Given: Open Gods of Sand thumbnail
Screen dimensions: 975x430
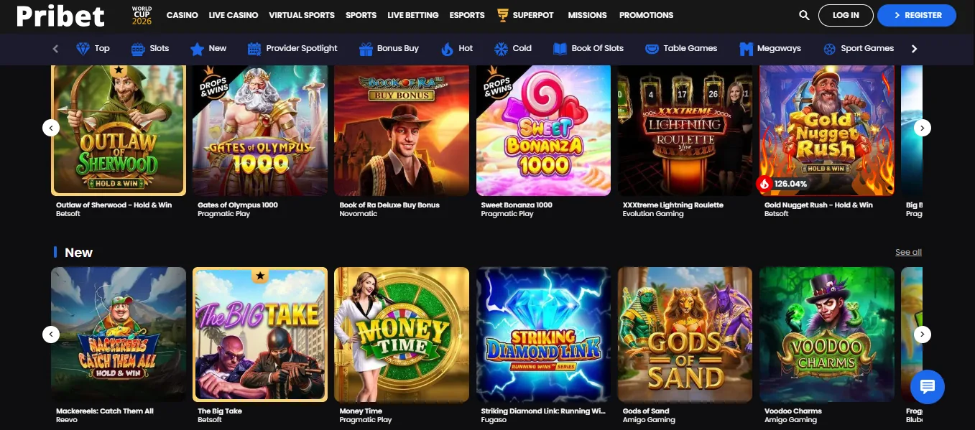Looking at the screenshot, I should 685,335.
